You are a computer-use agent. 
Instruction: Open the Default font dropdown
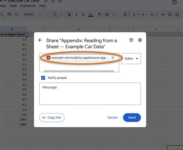(32, 14)
